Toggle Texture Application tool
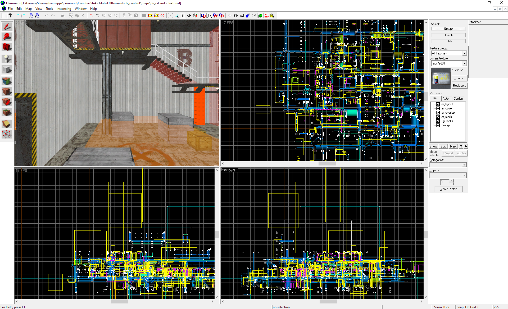 pyautogui.click(x=7, y=81)
